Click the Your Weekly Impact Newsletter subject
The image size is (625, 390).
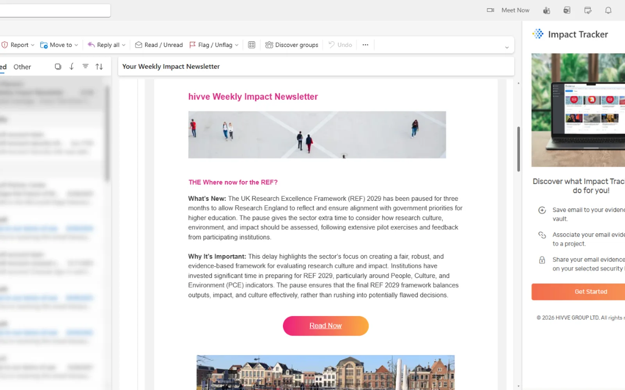point(171,66)
